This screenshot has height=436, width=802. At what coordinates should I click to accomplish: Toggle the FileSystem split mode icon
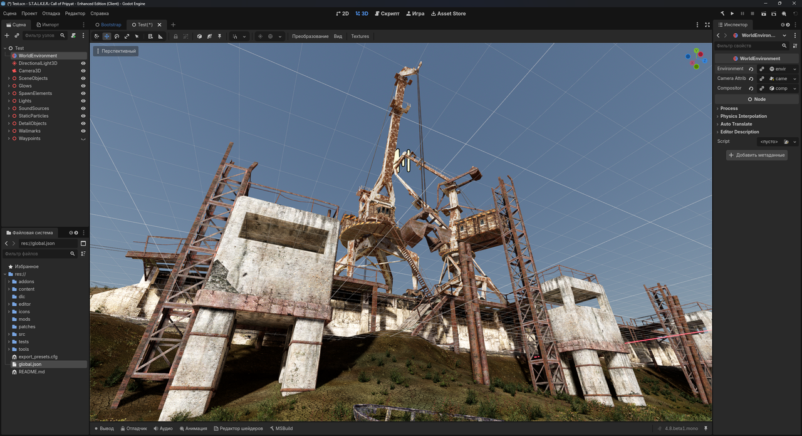tap(83, 243)
